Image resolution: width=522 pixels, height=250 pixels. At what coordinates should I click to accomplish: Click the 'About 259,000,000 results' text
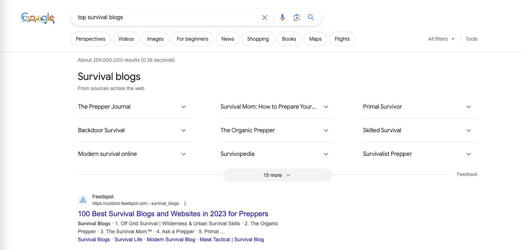[x=126, y=60]
